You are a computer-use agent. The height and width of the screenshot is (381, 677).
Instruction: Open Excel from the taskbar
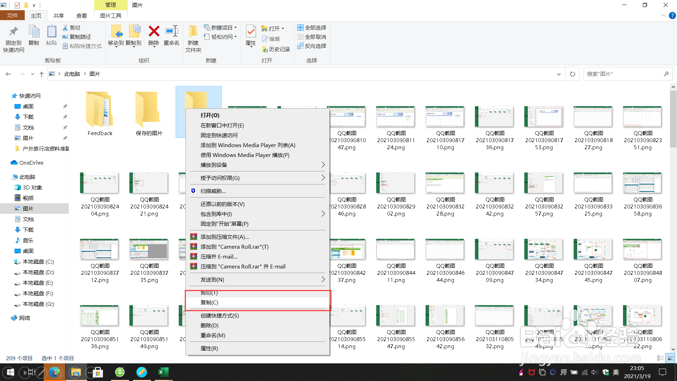(x=163, y=372)
